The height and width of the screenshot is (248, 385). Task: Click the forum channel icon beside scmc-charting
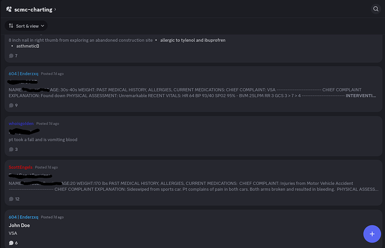pyautogui.click(x=9, y=9)
